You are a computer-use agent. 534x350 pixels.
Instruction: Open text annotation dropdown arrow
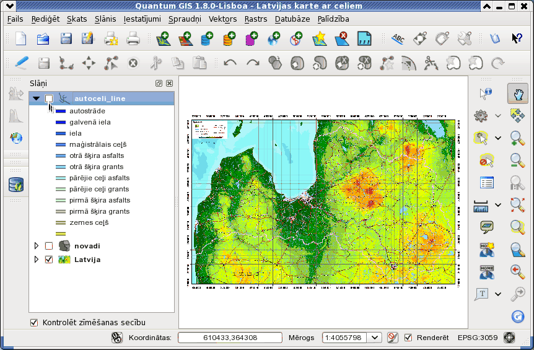pos(498,294)
